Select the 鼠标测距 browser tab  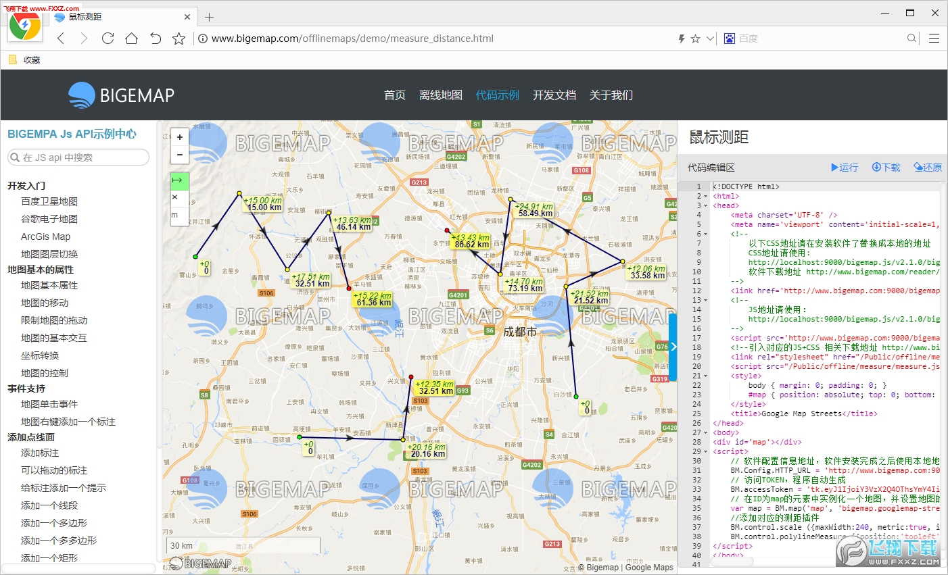tap(122, 17)
